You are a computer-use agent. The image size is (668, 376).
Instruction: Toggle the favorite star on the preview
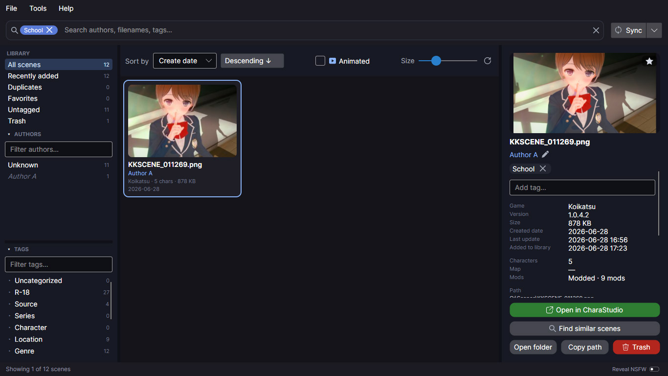pyautogui.click(x=649, y=61)
